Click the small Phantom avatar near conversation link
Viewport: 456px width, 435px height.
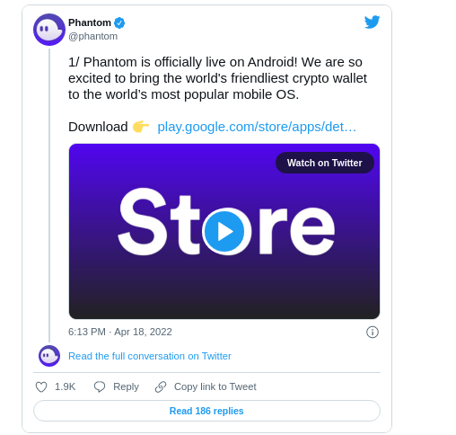click(x=49, y=356)
